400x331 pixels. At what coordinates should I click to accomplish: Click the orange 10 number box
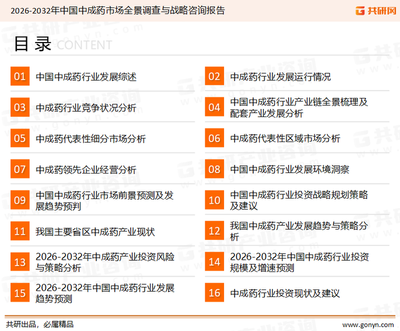tap(214, 200)
